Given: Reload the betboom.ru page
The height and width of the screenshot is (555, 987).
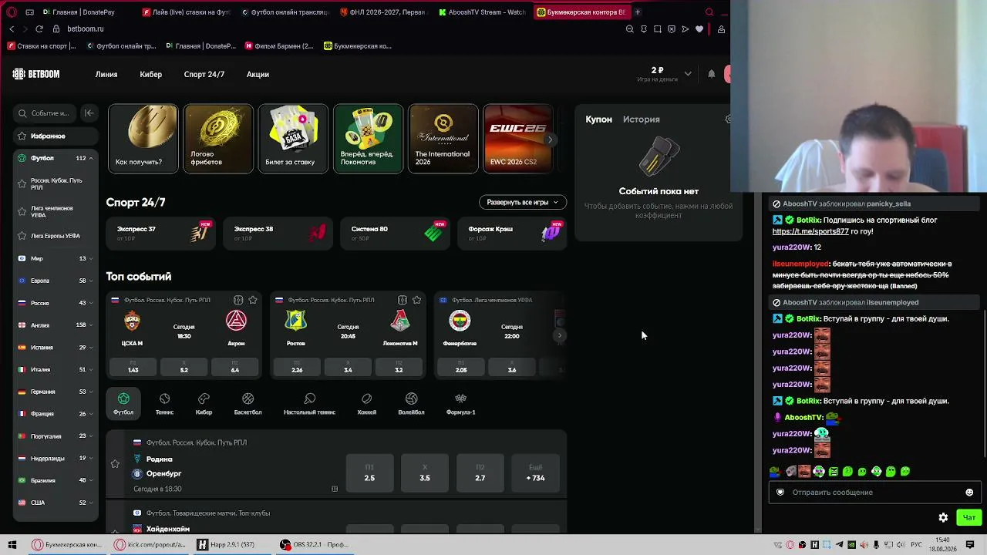Looking at the screenshot, I should click(39, 29).
